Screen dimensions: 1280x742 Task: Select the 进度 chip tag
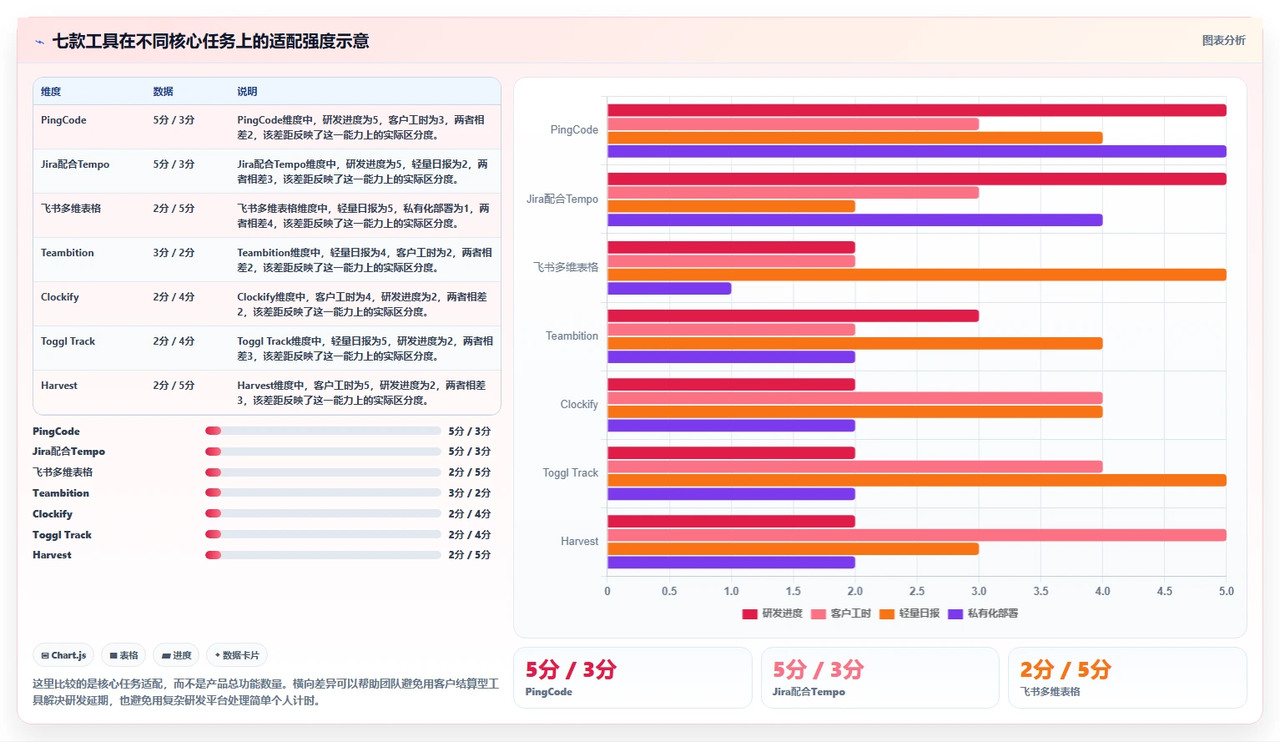point(176,655)
